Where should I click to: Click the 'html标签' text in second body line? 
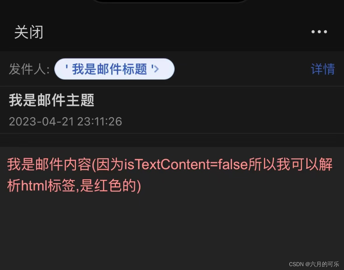click(48, 185)
